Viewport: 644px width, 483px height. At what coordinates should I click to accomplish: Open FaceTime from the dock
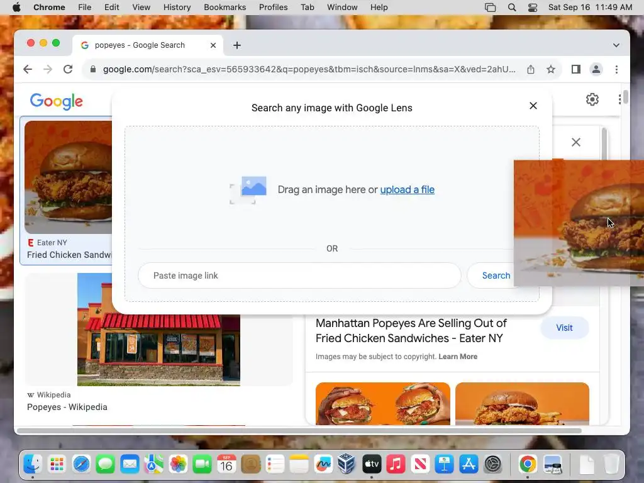pos(202,465)
